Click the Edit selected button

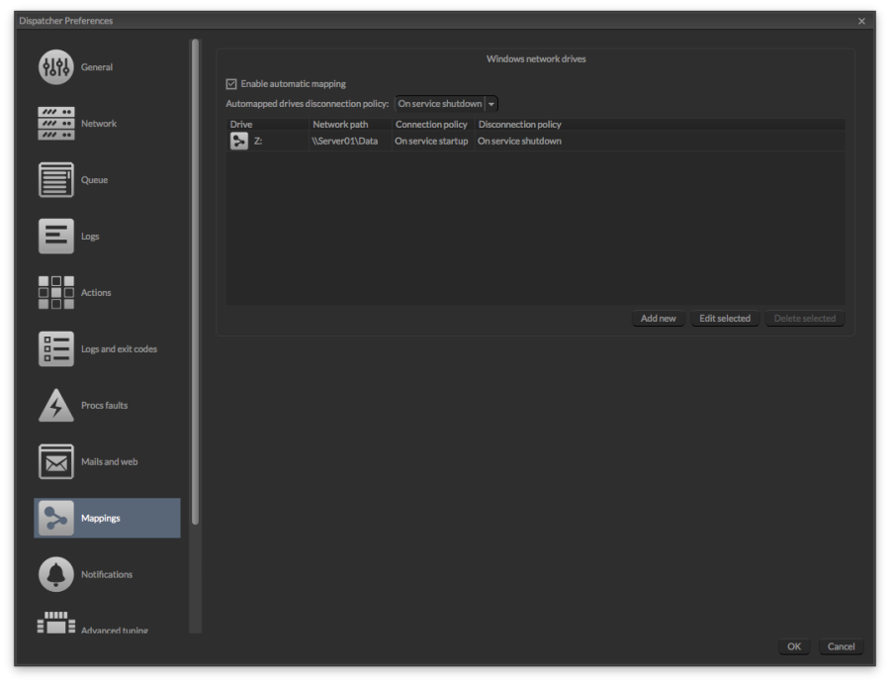726,318
